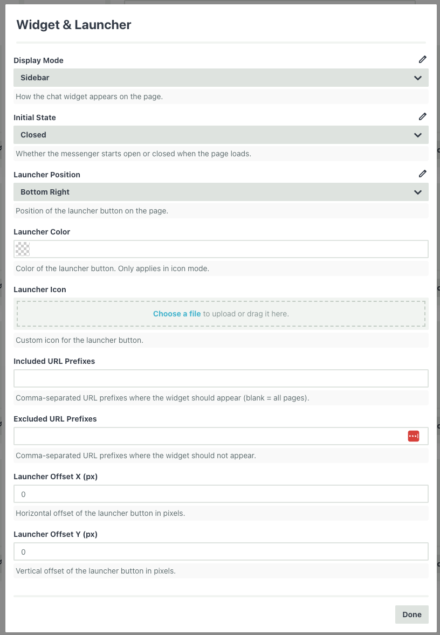The height and width of the screenshot is (635, 440).
Task: Click the pencil icon next to Initial State
Action: click(423, 116)
